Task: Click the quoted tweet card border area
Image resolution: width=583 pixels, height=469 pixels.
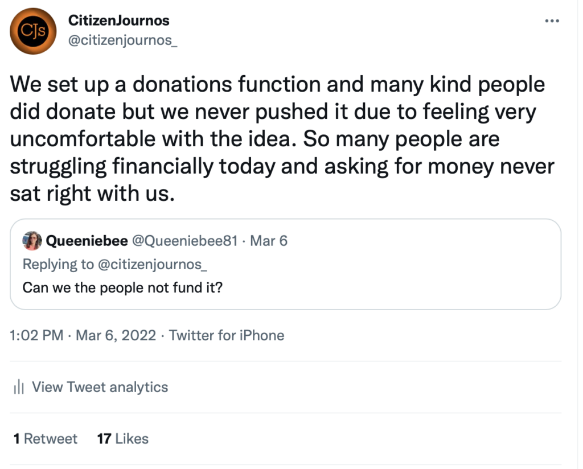Action: tap(286, 264)
